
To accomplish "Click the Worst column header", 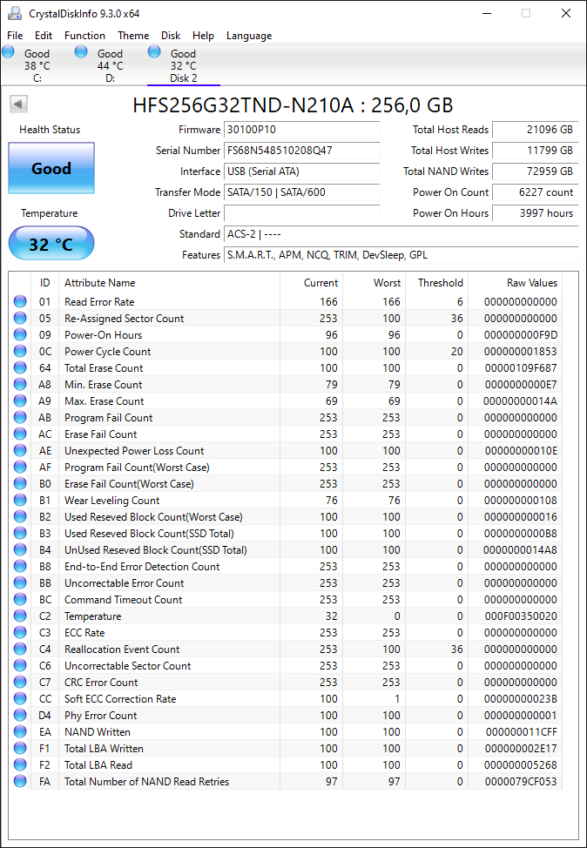I will pos(374,283).
